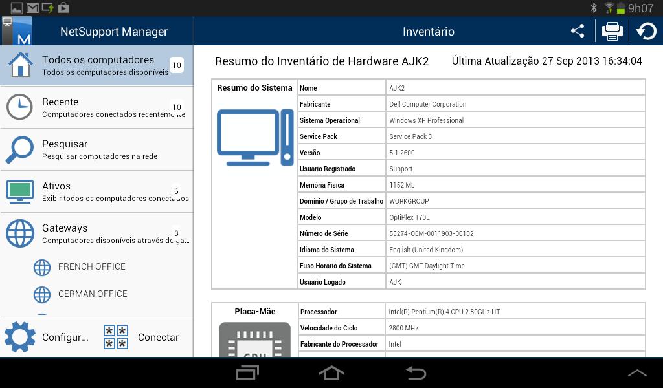
Task: Open settings via the gear icon
Action: point(19,337)
